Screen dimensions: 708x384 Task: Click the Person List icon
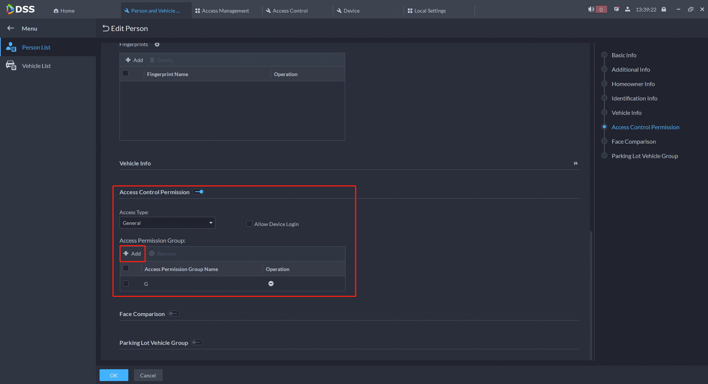pyautogui.click(x=11, y=47)
